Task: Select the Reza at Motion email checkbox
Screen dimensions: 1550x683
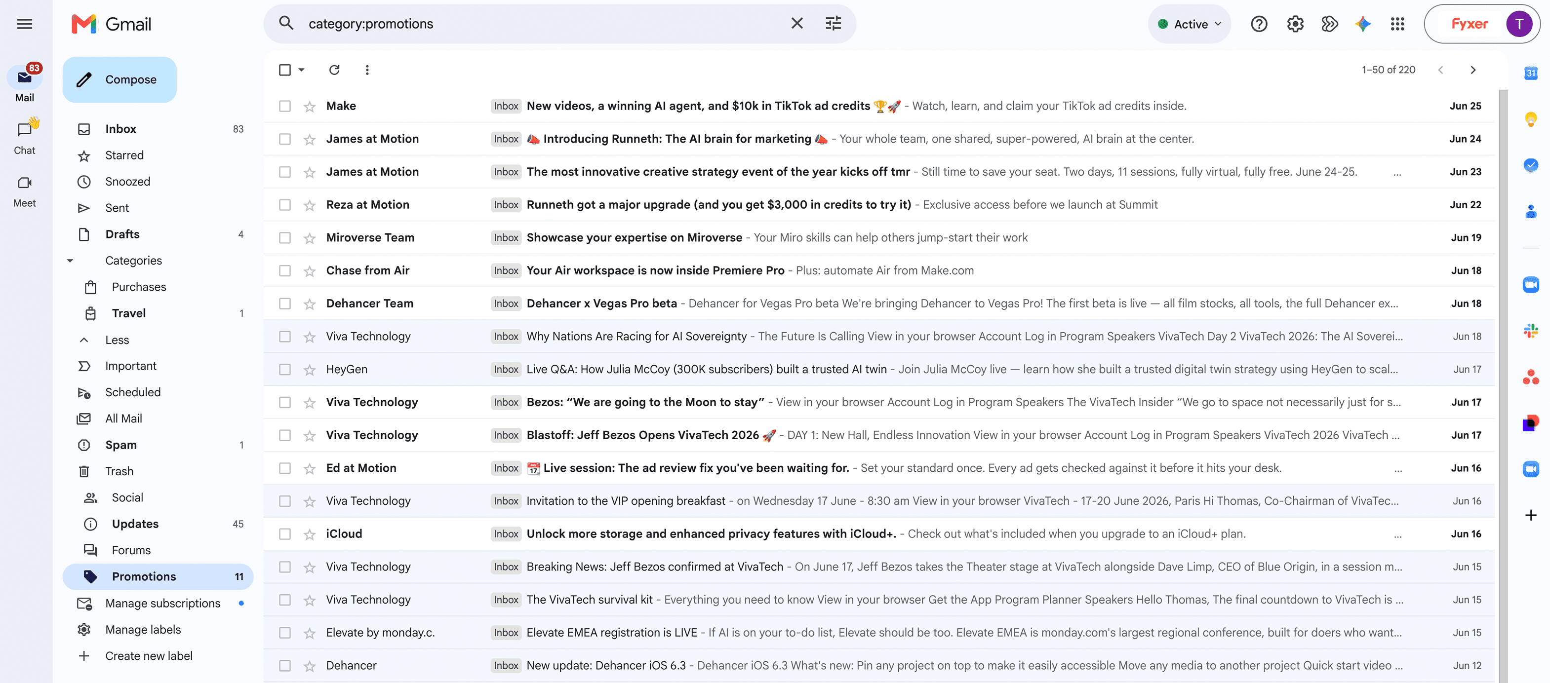Action: [x=284, y=205]
